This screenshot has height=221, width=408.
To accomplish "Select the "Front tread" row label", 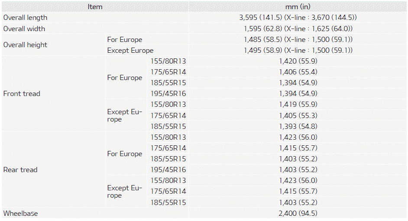I will 22,94.
